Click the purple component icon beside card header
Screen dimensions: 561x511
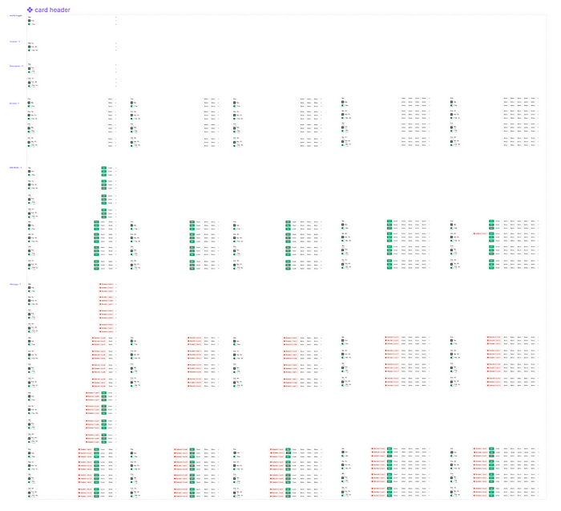click(x=30, y=10)
